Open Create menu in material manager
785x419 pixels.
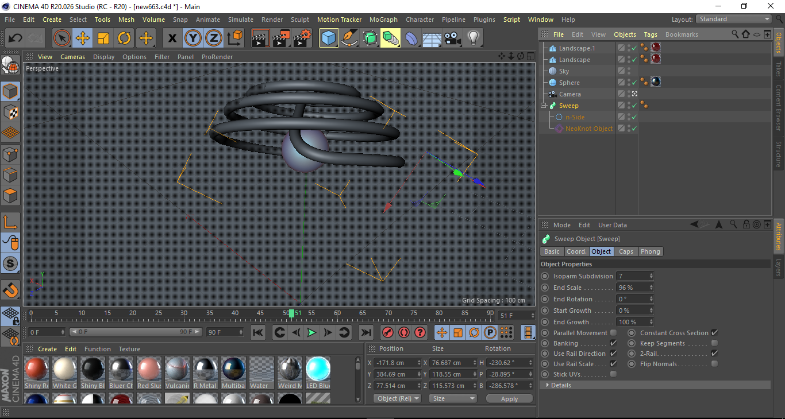coord(47,349)
